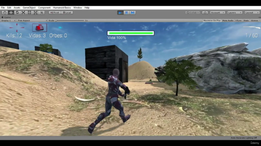Click the 1 / 60 ammo counter
Image resolution: width=261 pixels, height=146 pixels.
pos(252,35)
